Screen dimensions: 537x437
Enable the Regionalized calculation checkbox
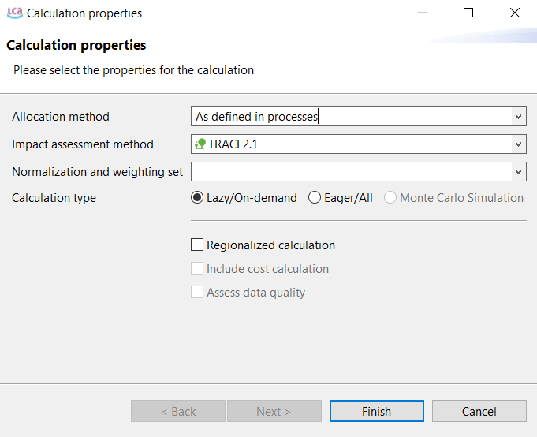coord(197,245)
